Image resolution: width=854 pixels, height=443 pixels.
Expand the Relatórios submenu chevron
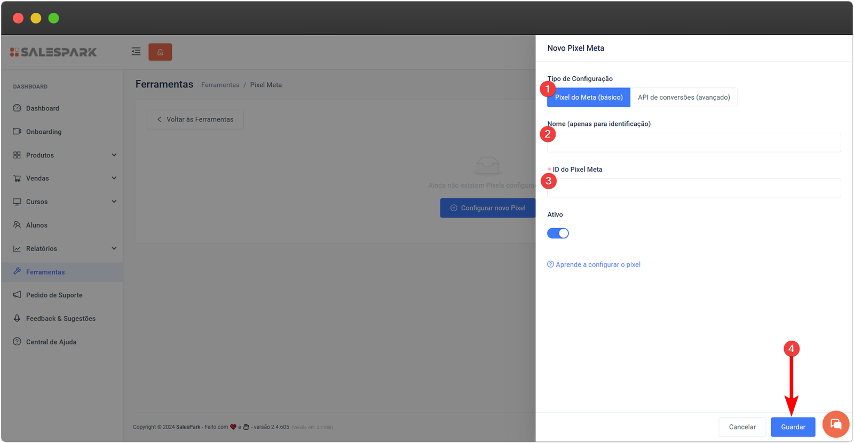(114, 248)
